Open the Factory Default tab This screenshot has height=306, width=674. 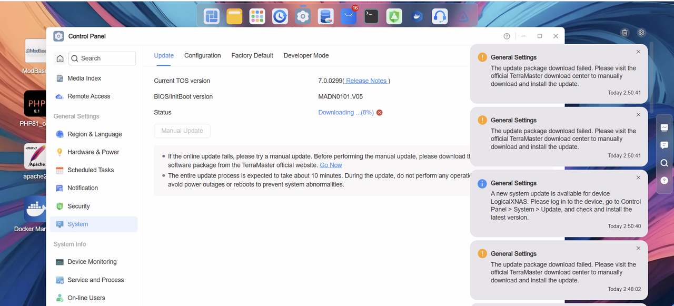(x=252, y=55)
